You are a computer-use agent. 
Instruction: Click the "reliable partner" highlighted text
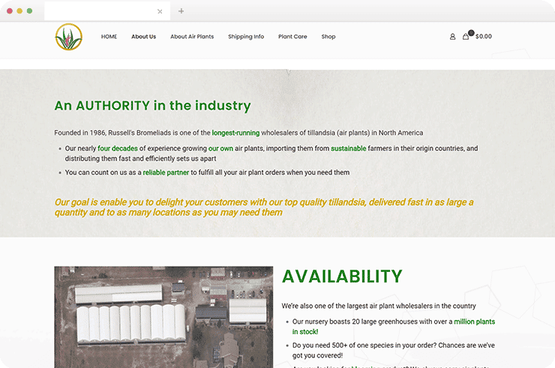pos(165,173)
